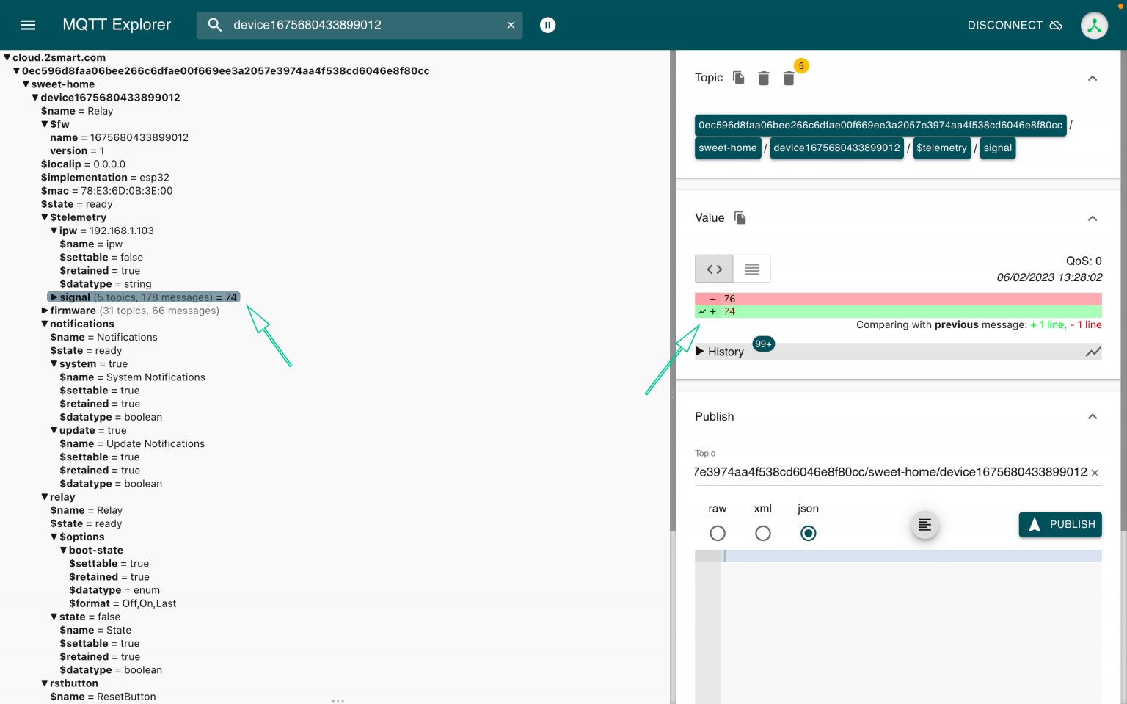Copy the topic path to clipboard
This screenshot has width=1127, height=704.
coord(738,78)
